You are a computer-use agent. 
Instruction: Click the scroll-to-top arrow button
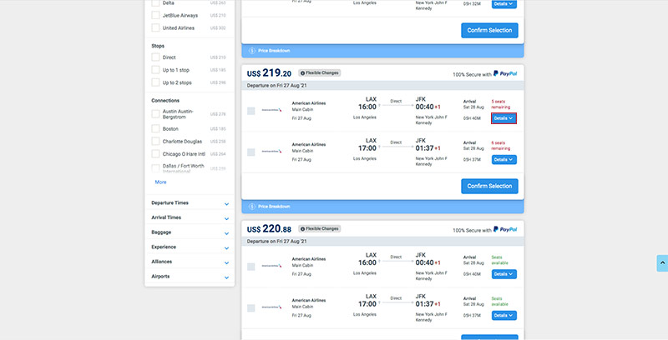pos(662,263)
